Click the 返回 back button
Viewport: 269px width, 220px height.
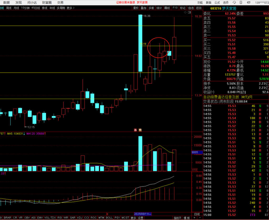[199, 8]
